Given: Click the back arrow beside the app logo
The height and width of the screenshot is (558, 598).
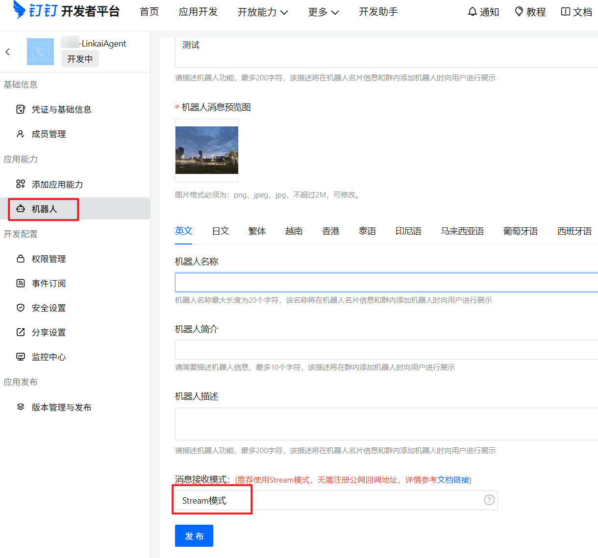Looking at the screenshot, I should point(7,52).
